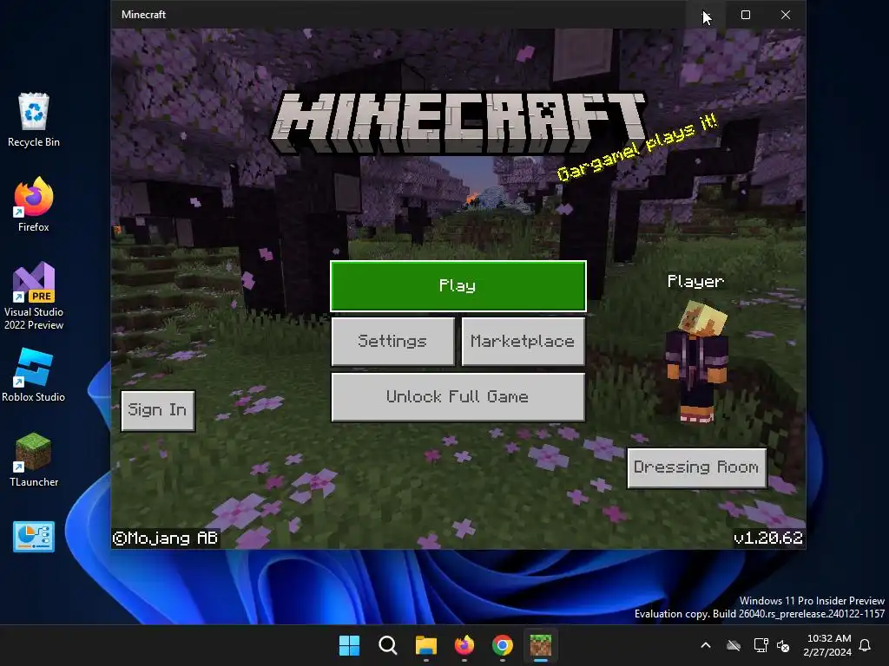The image size is (889, 666).
Task: Open the Dressing Room
Action: coord(696,467)
